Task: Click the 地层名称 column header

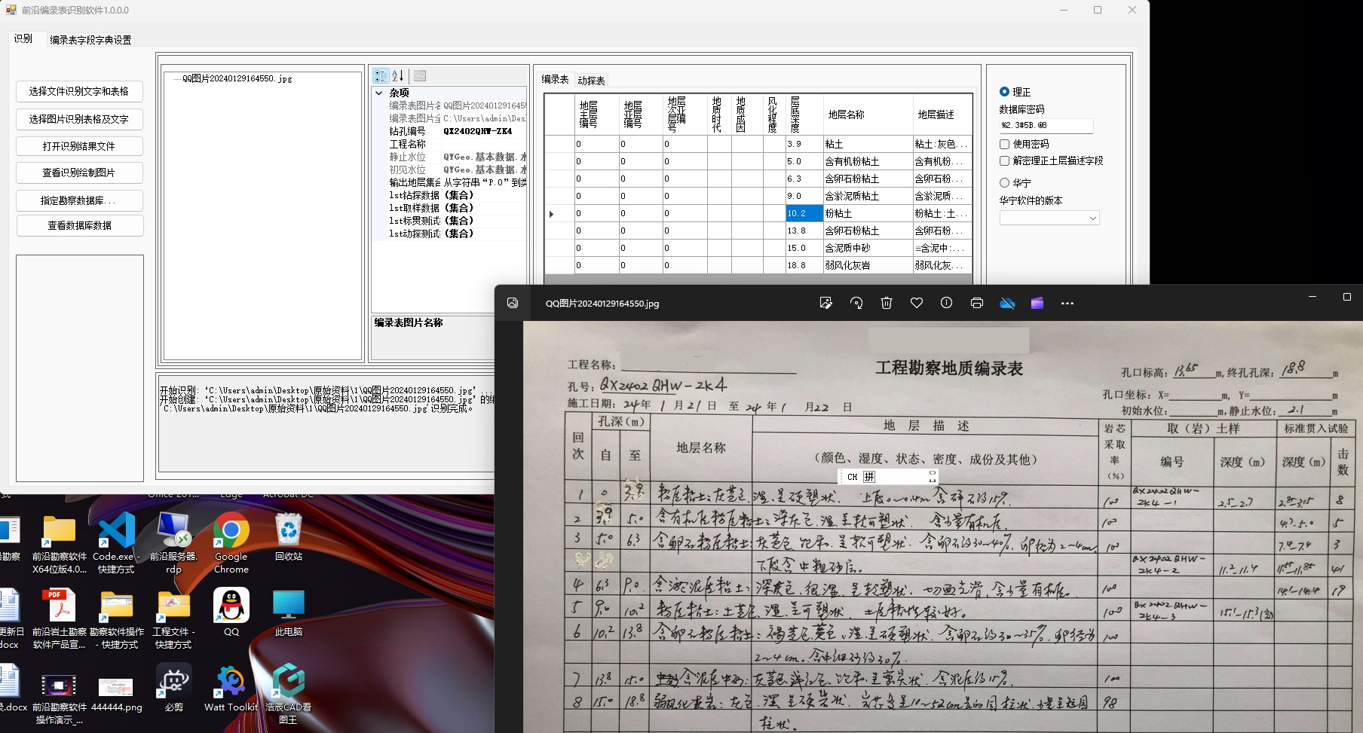Action: tap(868, 115)
